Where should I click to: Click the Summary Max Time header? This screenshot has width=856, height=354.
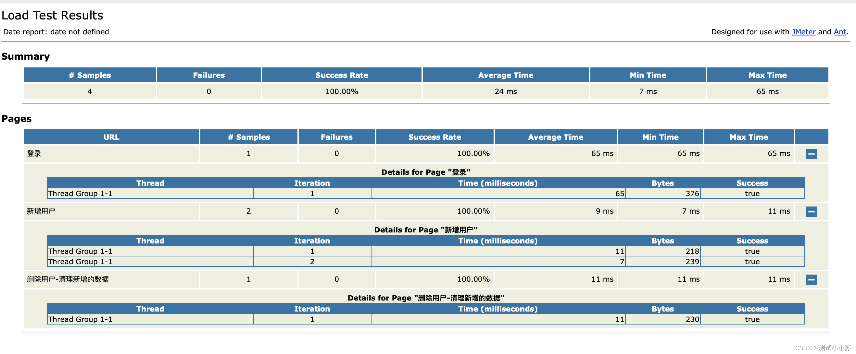767,75
